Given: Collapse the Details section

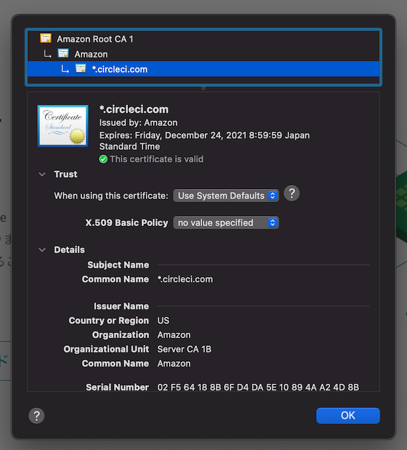Looking at the screenshot, I should [42, 250].
